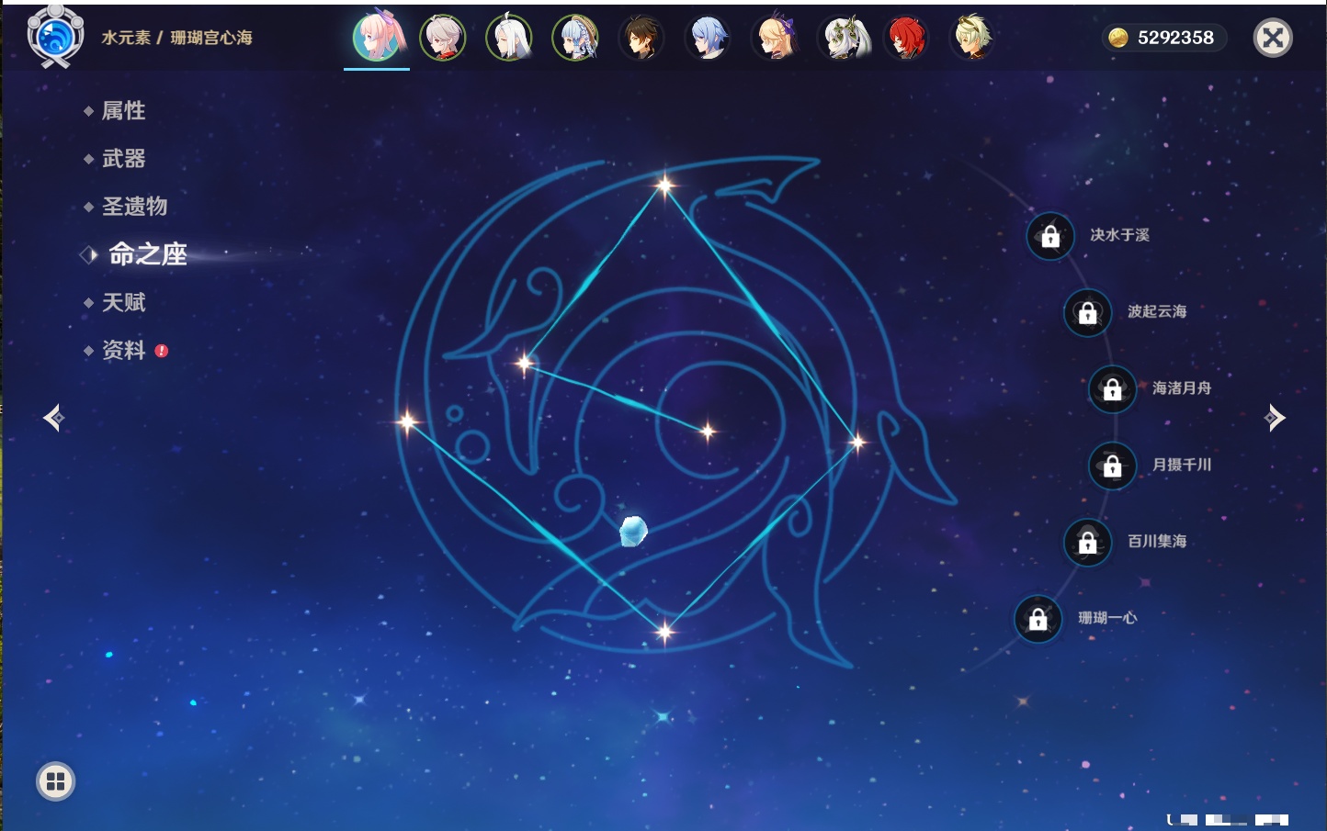1327x831 pixels.
Task: Switch to the red-haired Diluc avatar
Action: tap(906, 38)
